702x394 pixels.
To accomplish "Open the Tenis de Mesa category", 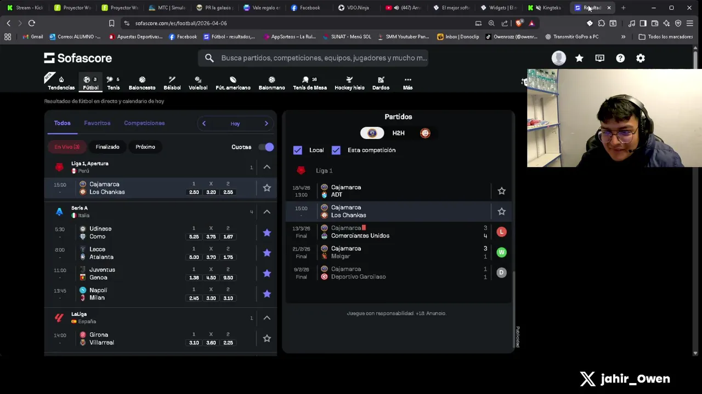I will pos(310,83).
